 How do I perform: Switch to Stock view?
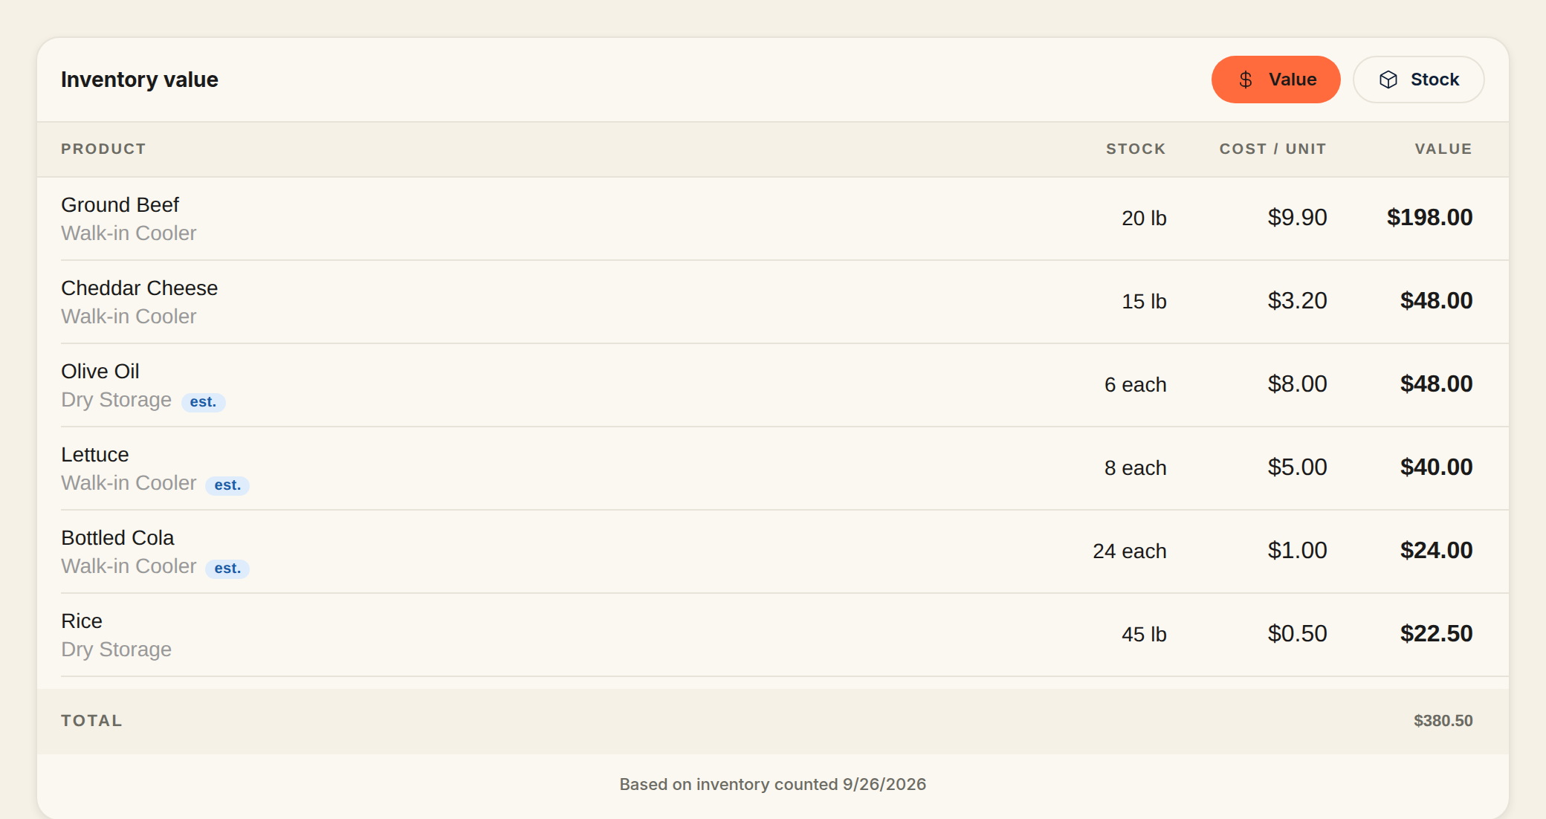[x=1418, y=80]
